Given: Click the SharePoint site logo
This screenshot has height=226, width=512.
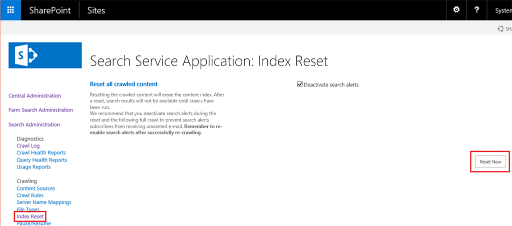Looking at the screenshot, I should click(45, 55).
